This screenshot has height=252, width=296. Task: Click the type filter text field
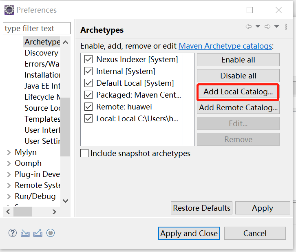pyautogui.click(x=37, y=28)
